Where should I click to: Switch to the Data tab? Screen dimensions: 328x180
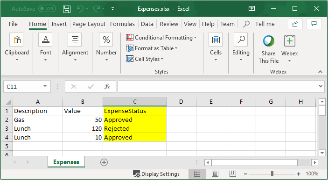[x=147, y=24]
